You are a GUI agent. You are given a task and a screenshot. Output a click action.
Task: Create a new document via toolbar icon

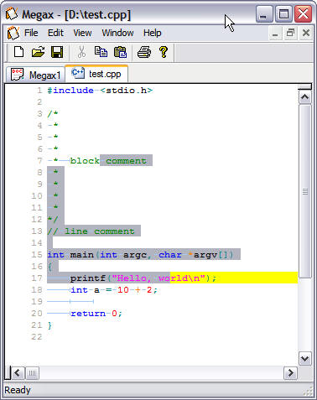(18, 52)
